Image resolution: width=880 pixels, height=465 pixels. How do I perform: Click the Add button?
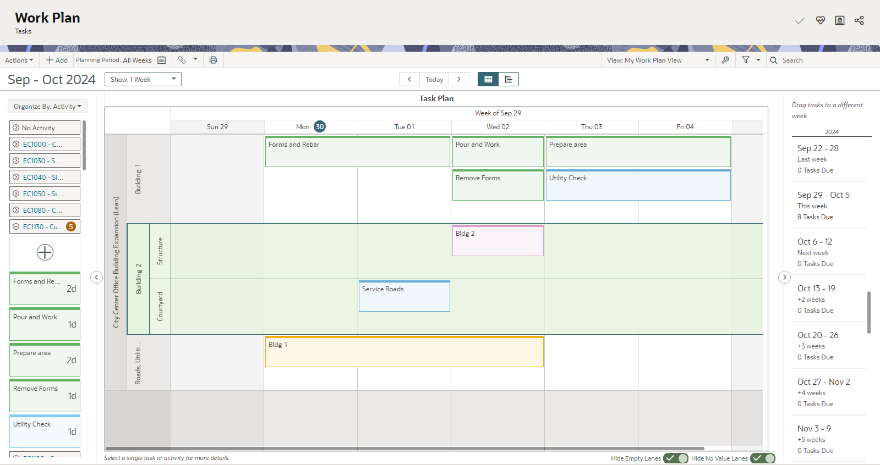click(x=57, y=60)
